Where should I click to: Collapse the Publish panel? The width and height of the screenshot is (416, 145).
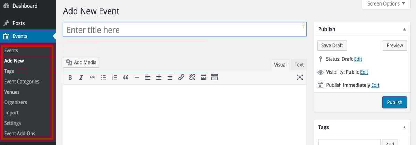coord(404,29)
